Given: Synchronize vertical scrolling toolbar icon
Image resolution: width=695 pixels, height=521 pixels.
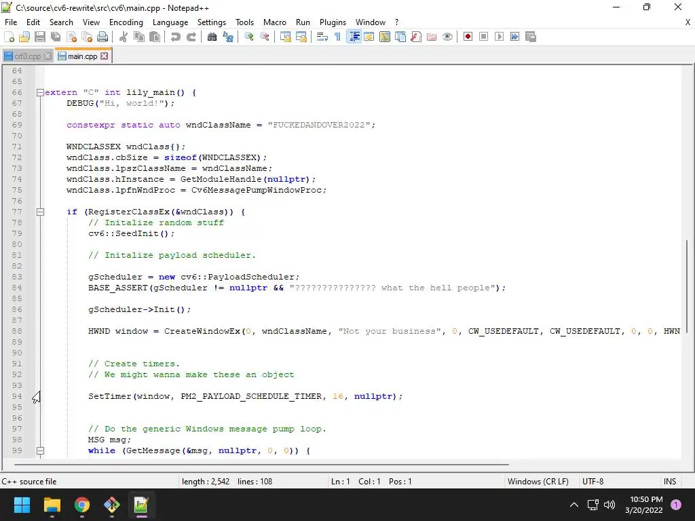Looking at the screenshot, I should point(286,37).
